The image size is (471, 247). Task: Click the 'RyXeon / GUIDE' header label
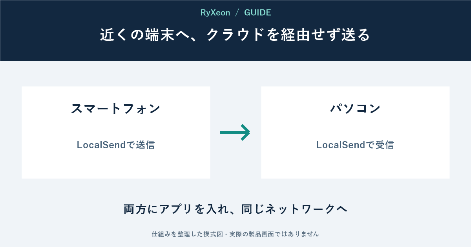coord(235,13)
